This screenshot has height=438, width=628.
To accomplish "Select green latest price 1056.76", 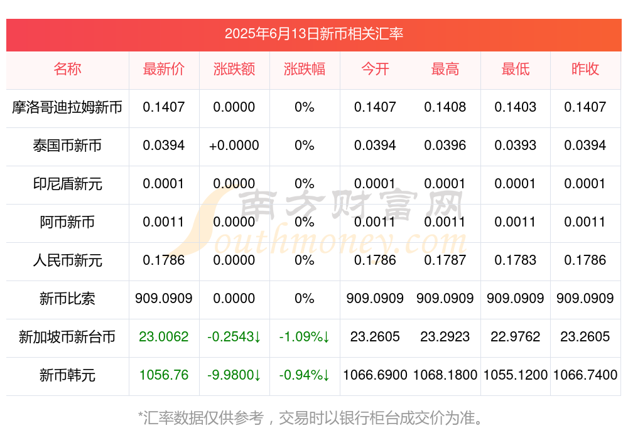I will (164, 375).
